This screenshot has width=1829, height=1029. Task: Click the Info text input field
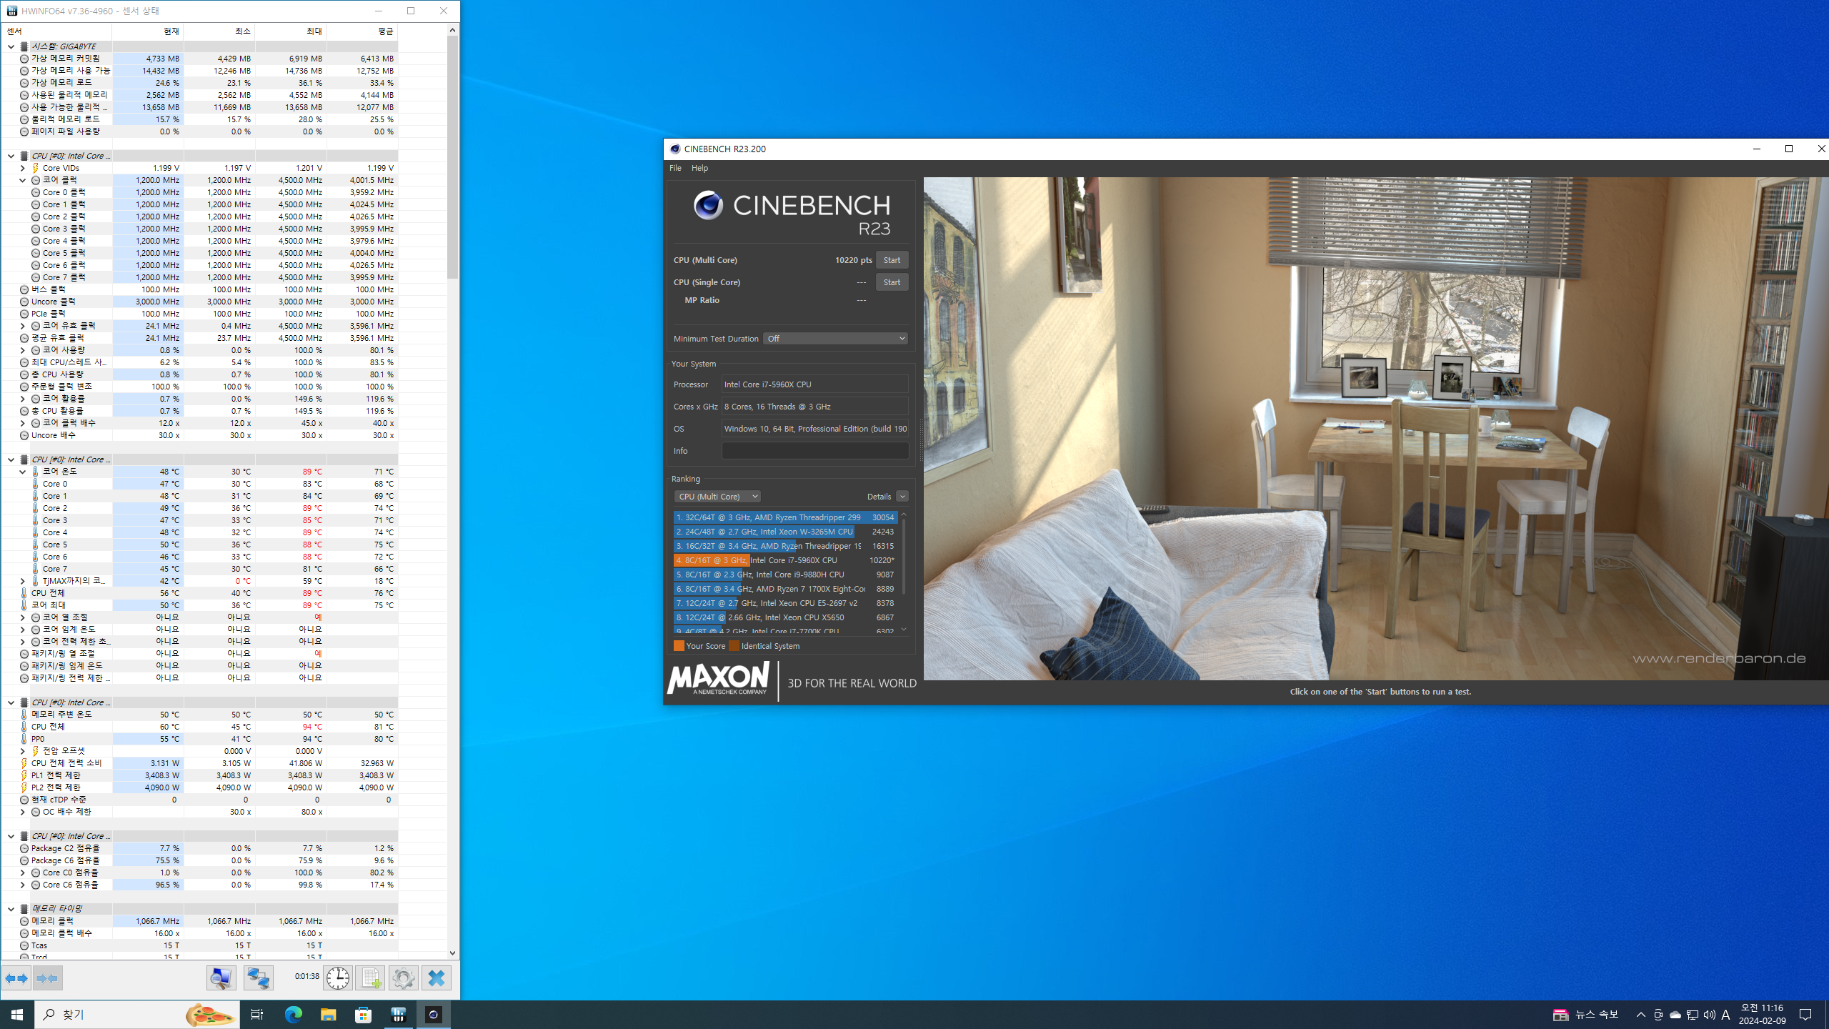click(814, 451)
